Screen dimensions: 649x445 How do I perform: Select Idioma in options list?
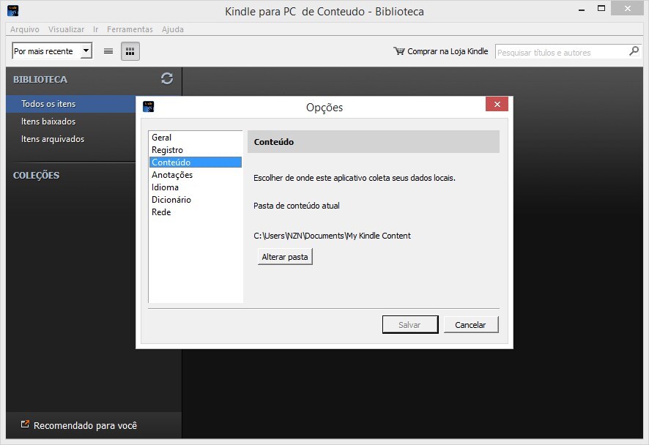(x=196, y=187)
